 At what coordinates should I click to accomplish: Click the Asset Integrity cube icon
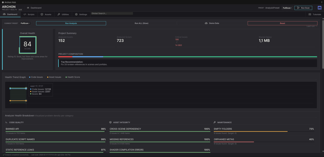110,122
